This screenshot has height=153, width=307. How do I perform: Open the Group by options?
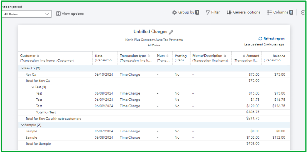click(185, 12)
